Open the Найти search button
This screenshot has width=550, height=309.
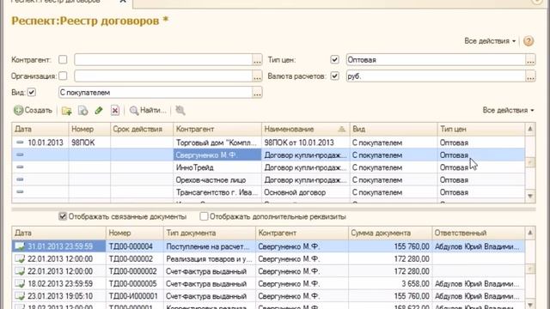tap(148, 111)
